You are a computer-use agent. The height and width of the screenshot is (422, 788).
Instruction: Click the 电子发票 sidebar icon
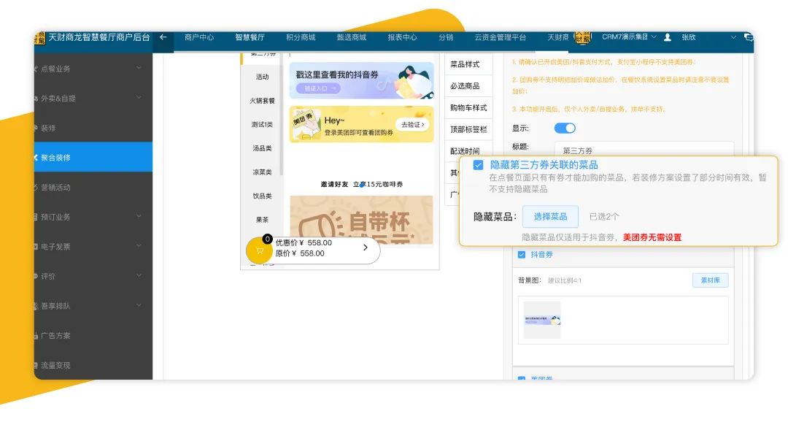(x=36, y=247)
